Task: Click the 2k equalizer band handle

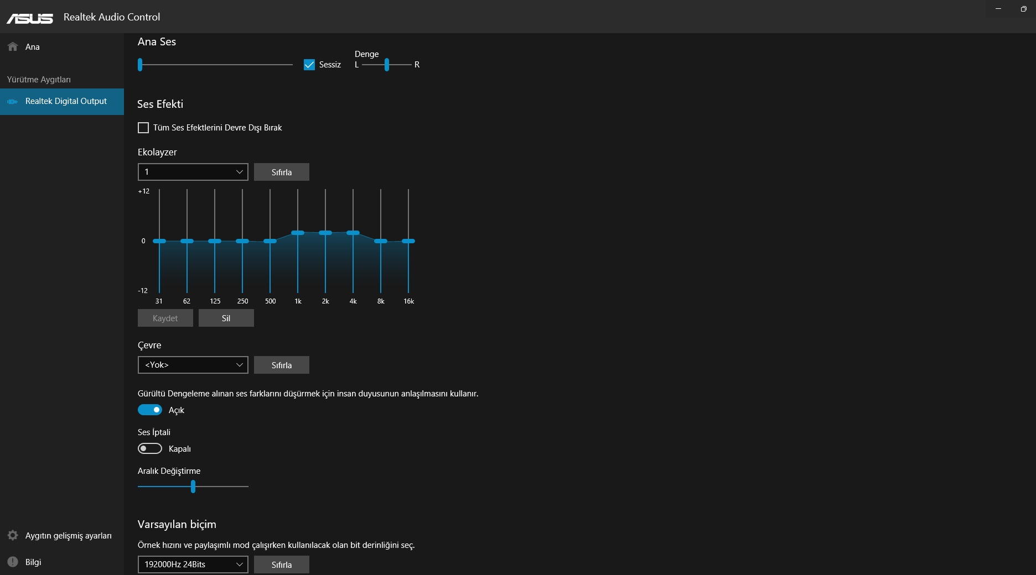Action: tap(325, 233)
